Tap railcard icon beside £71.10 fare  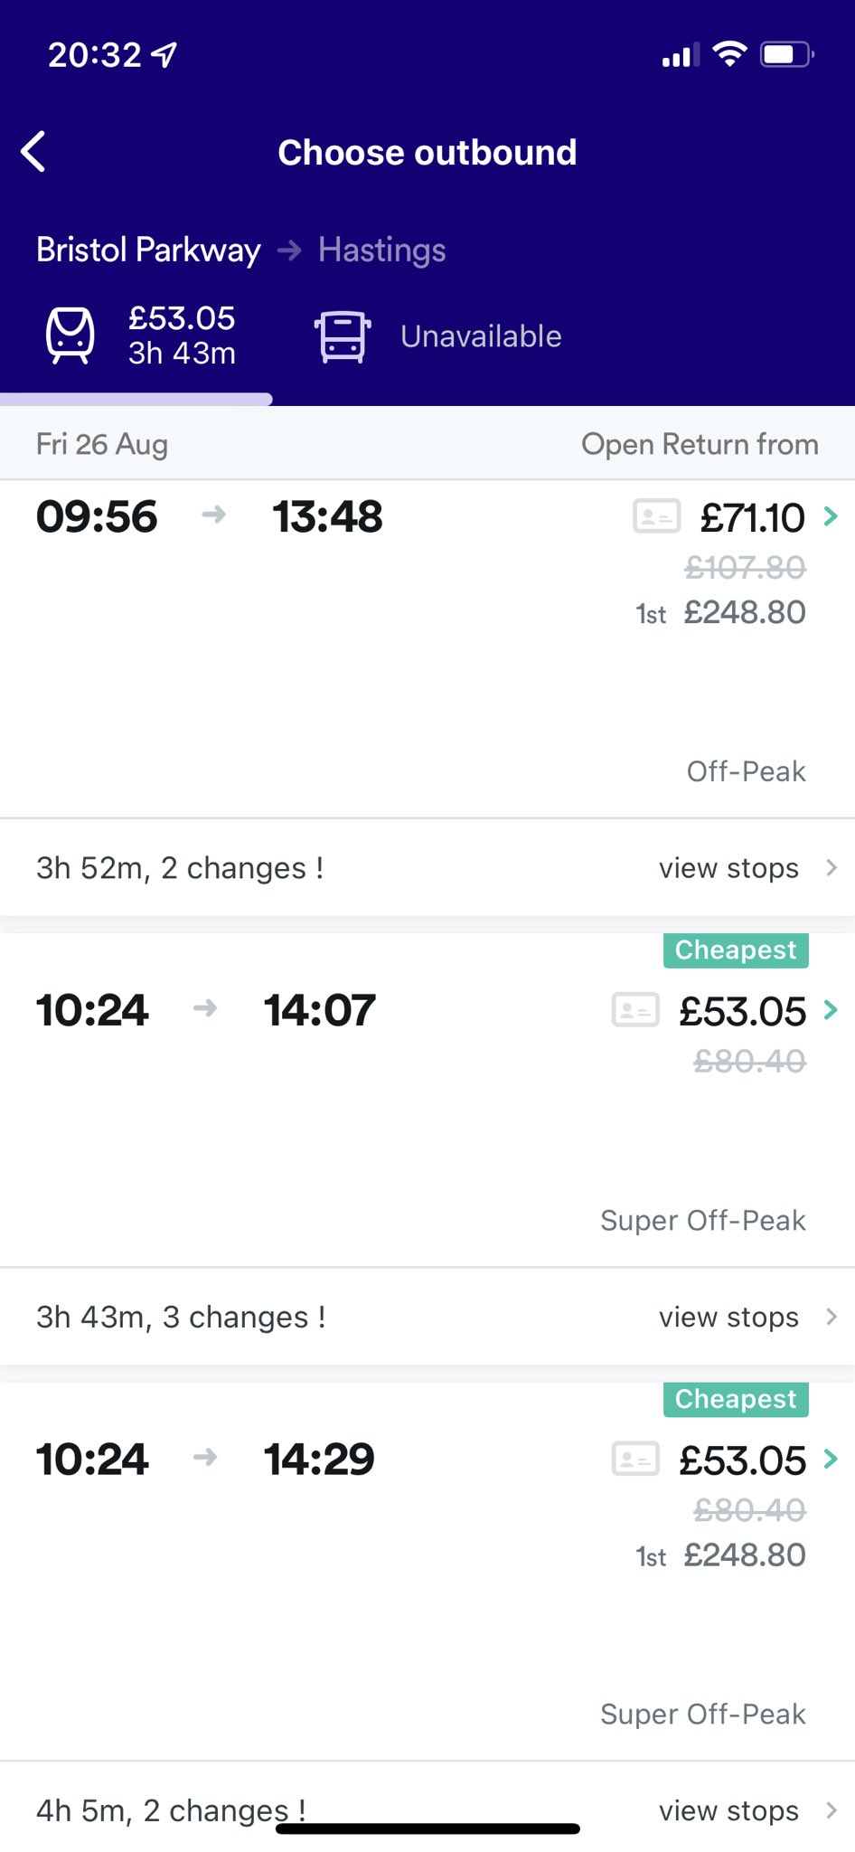pos(656,516)
